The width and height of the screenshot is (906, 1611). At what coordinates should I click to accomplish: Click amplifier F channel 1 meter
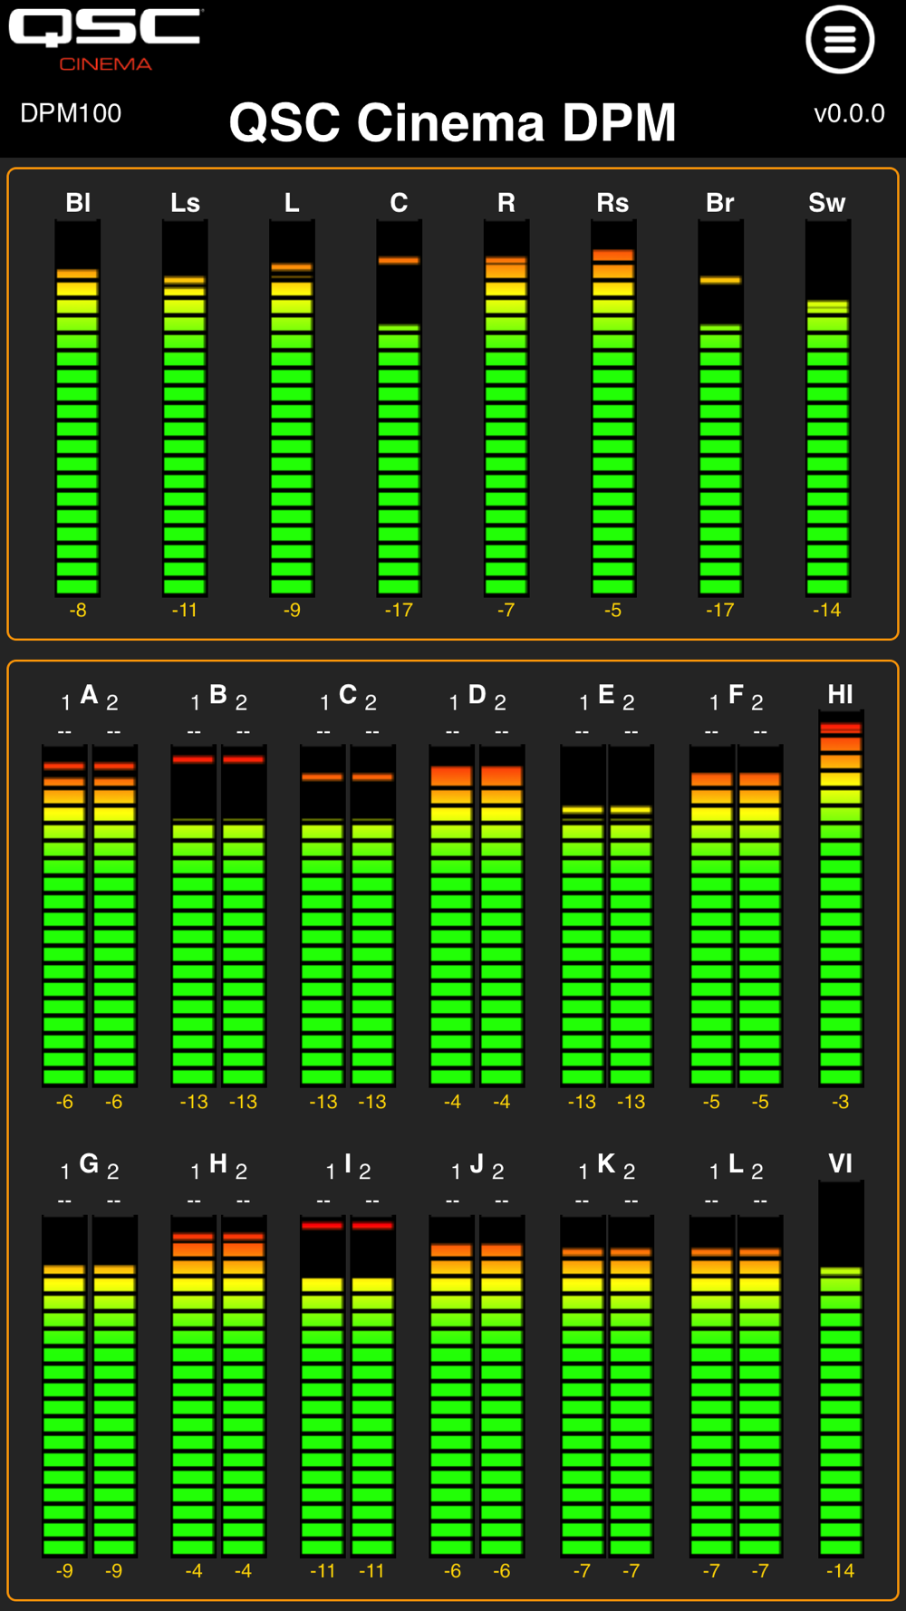pyautogui.click(x=711, y=915)
